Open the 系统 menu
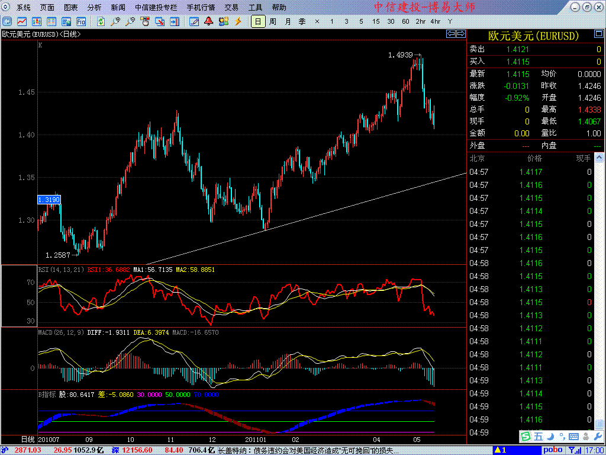The height and width of the screenshot is (455, 606). [24, 7]
